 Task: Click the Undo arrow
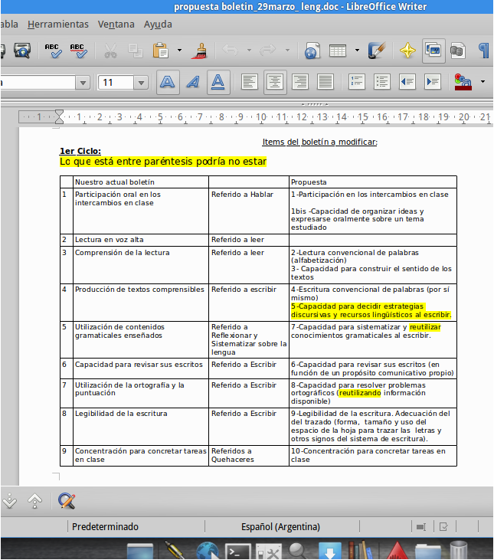[x=231, y=51]
